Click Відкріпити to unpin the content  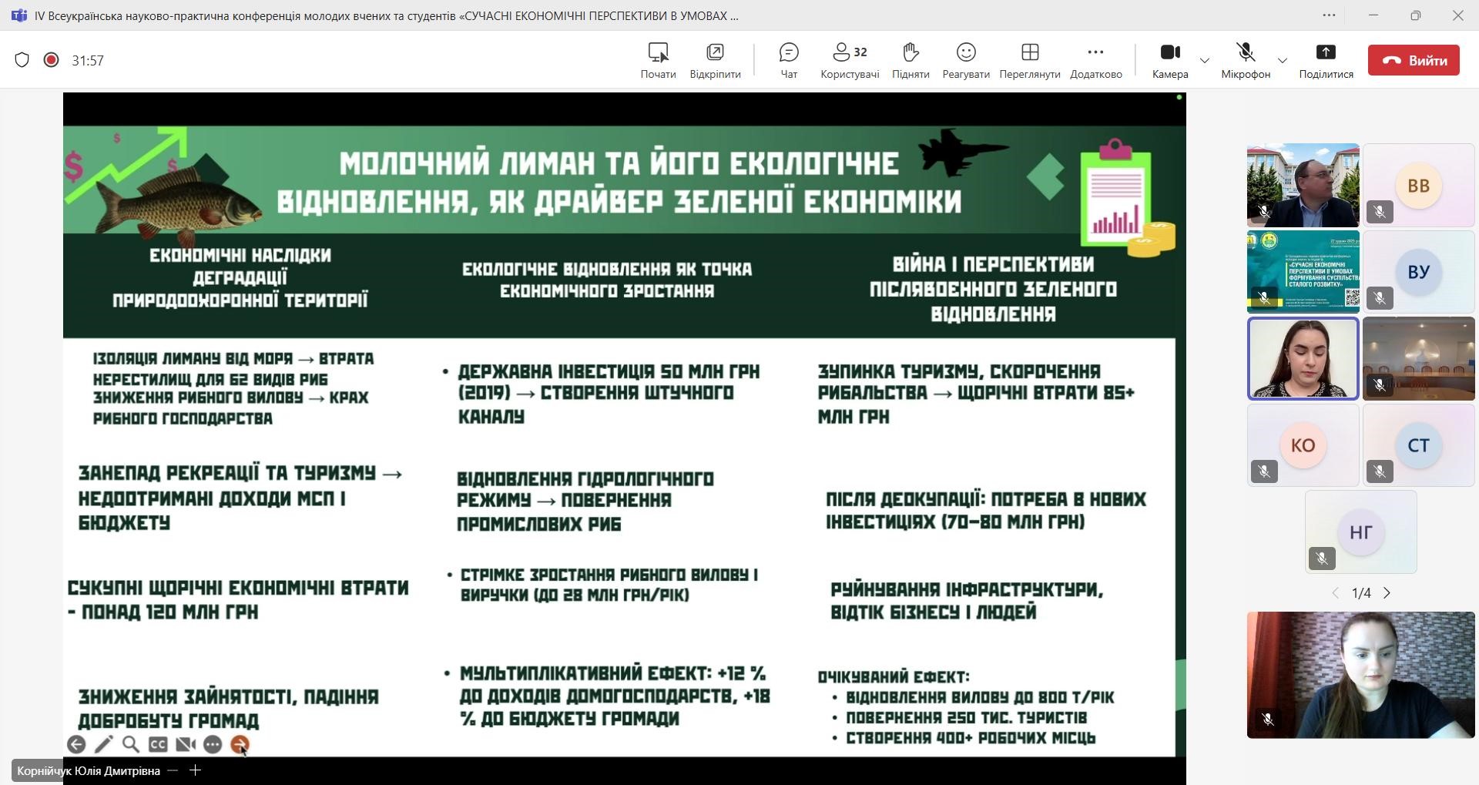715,60
